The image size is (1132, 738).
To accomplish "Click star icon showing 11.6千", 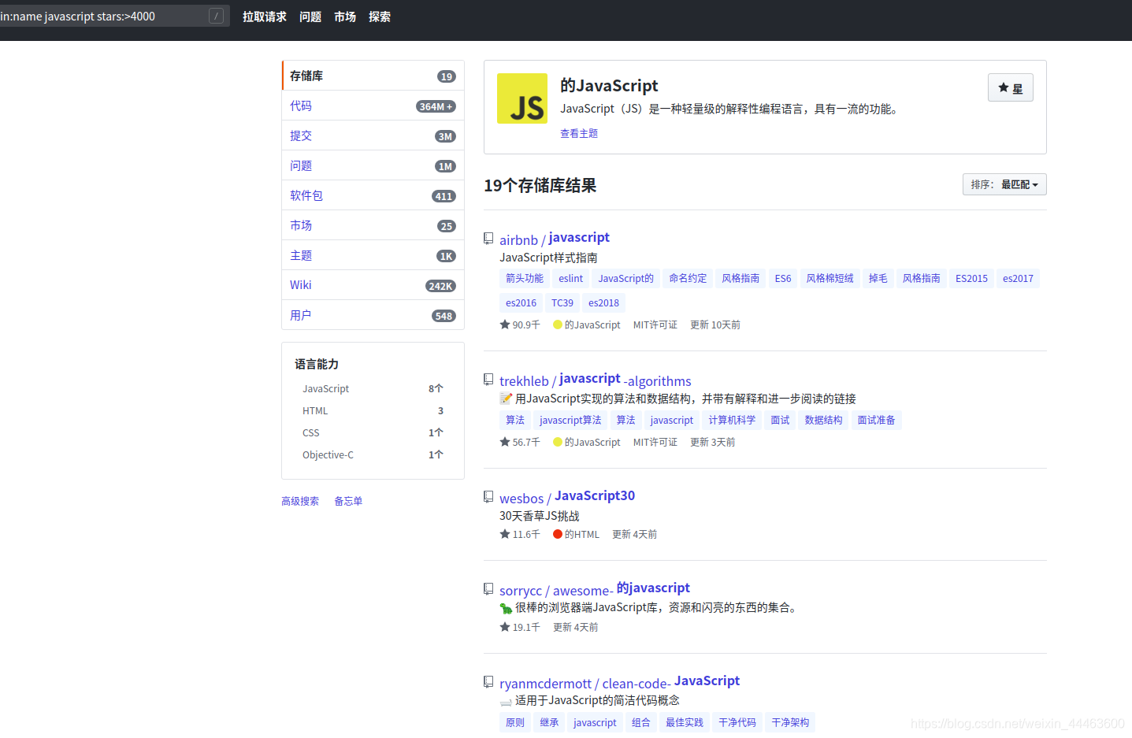I will point(505,534).
